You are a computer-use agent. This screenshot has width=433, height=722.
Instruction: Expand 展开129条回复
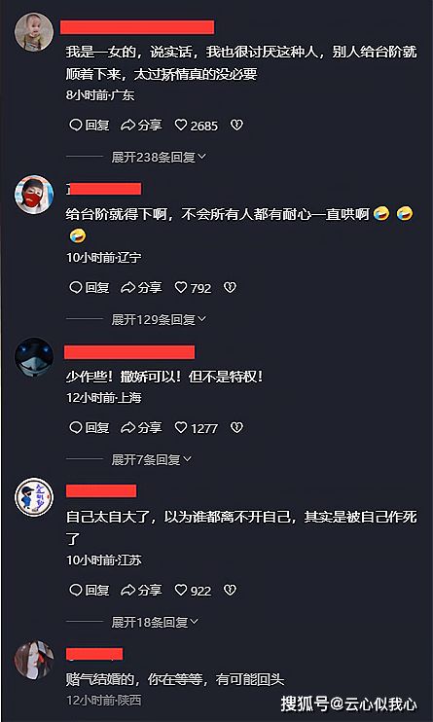coord(159,319)
